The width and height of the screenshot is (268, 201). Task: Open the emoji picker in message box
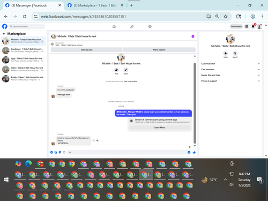tap(189, 152)
